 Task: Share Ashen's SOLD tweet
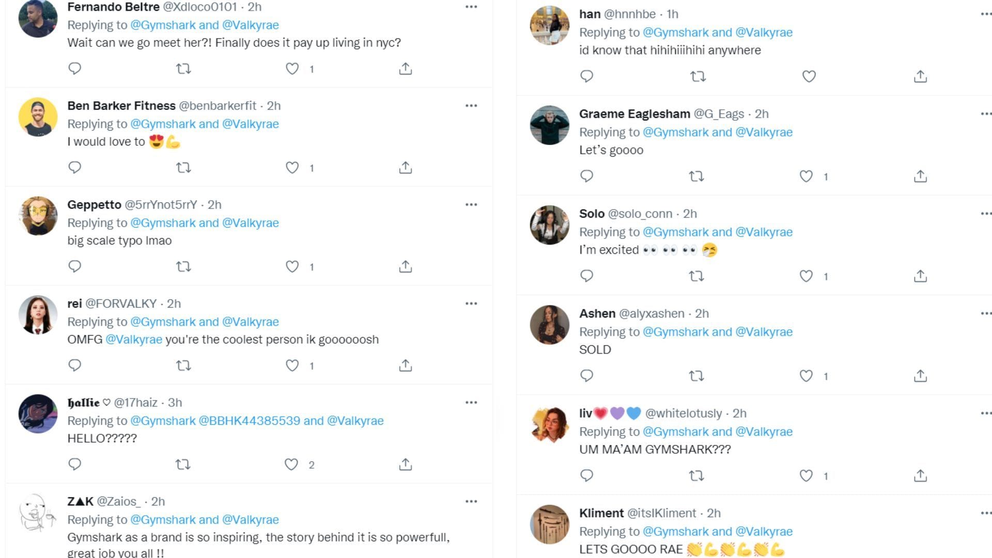920,376
